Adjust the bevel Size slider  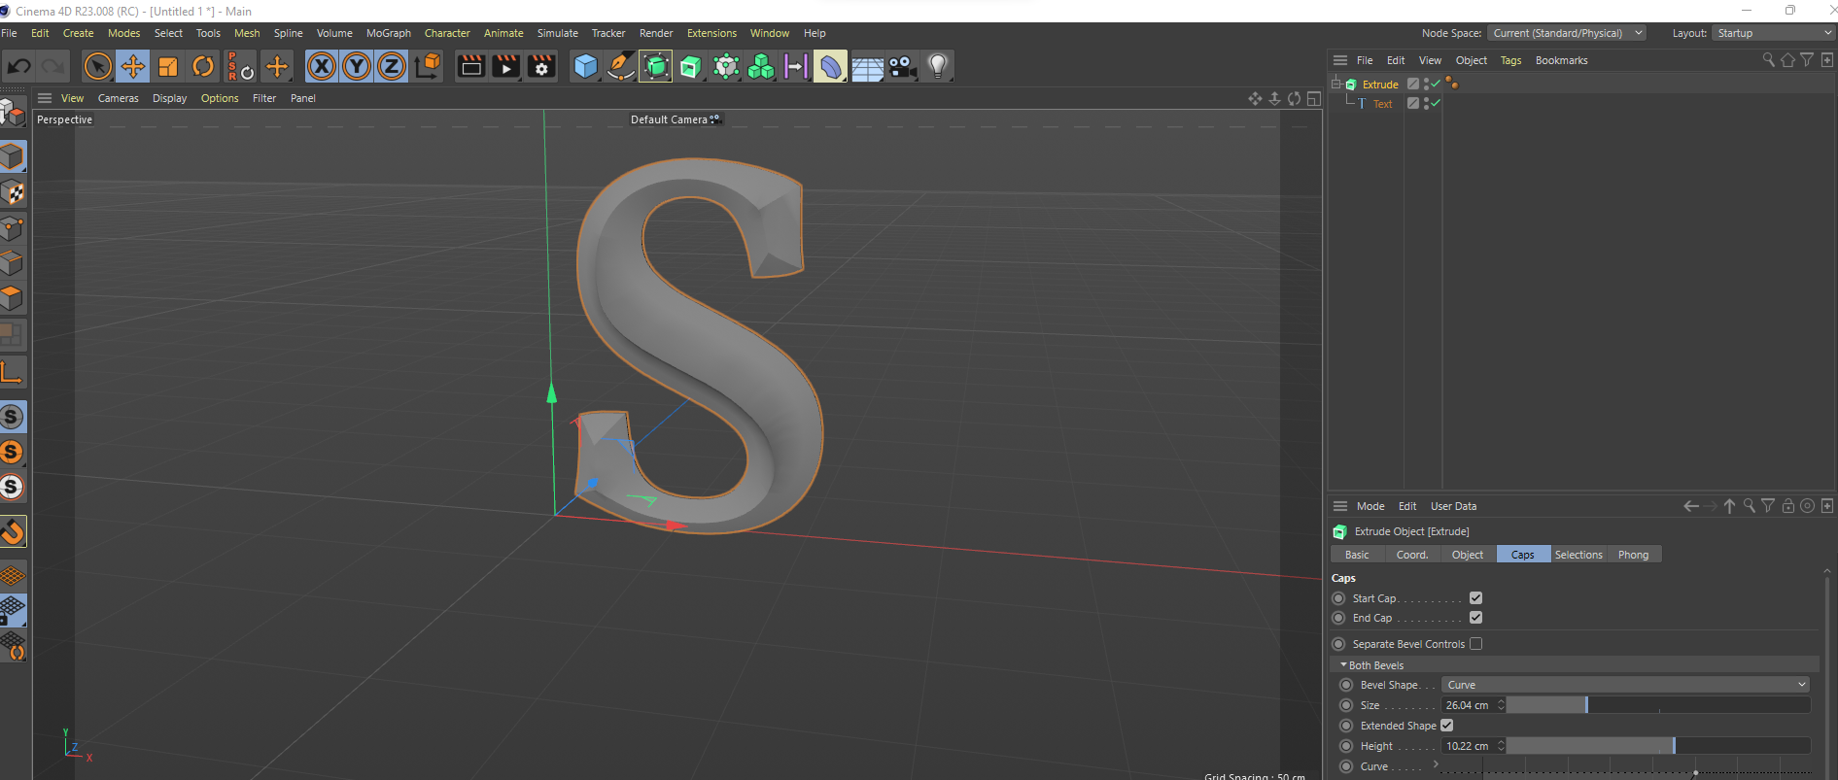(x=1658, y=705)
